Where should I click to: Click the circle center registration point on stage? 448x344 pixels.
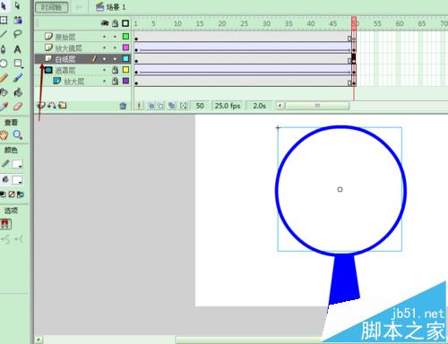tap(340, 189)
